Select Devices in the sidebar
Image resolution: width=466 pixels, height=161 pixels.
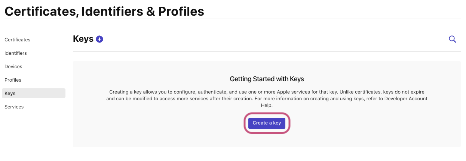[13, 67]
